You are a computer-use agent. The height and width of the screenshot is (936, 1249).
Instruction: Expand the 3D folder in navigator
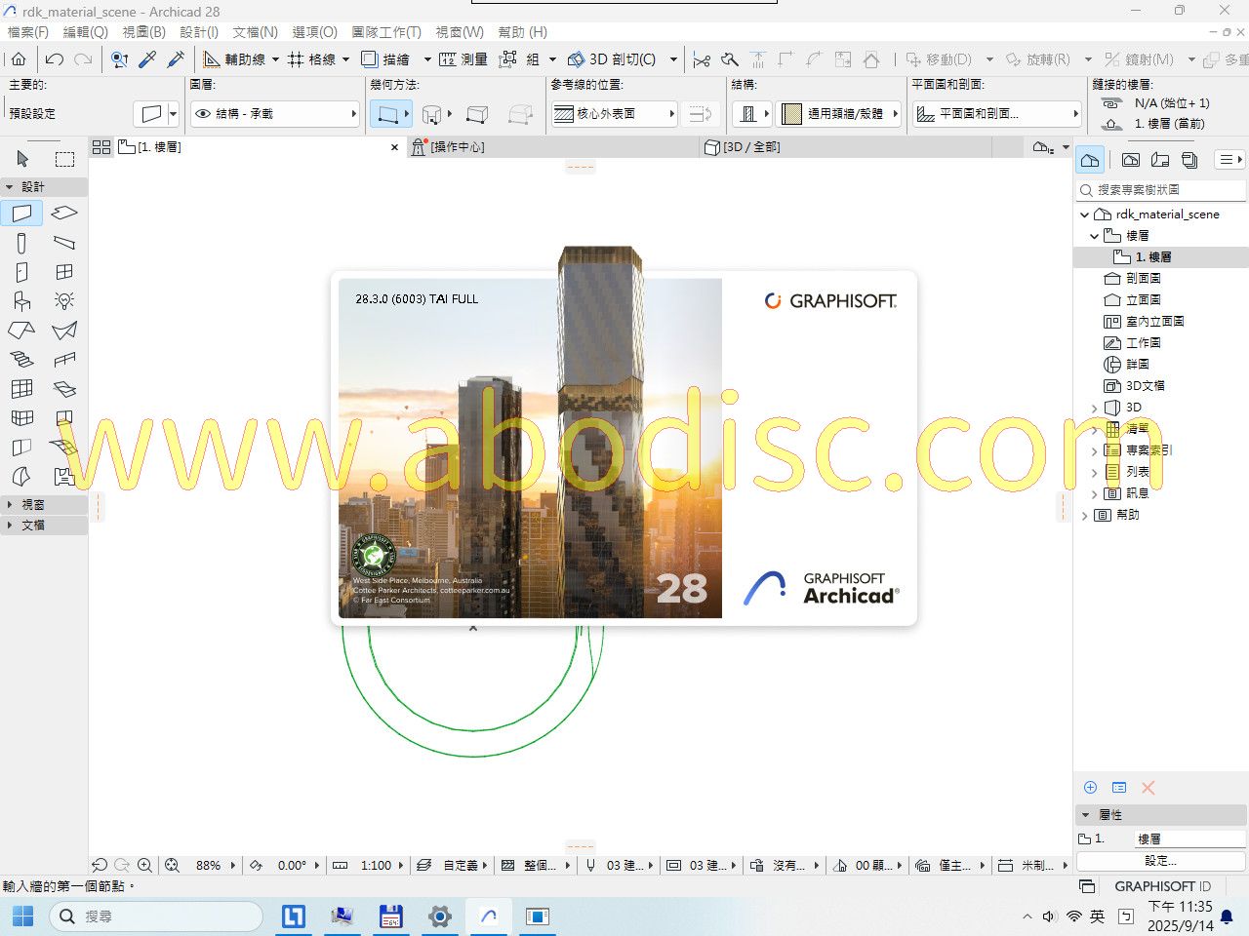tap(1094, 408)
